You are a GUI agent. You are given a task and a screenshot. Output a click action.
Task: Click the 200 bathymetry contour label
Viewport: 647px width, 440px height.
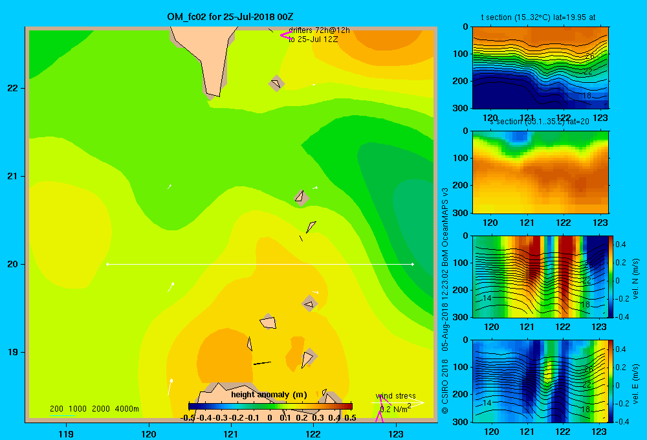click(56, 409)
